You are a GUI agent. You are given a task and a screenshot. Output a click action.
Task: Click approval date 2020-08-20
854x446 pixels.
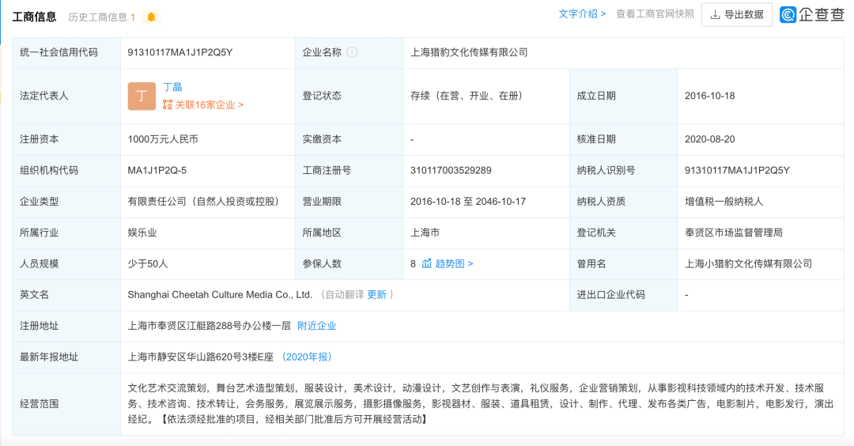(709, 139)
